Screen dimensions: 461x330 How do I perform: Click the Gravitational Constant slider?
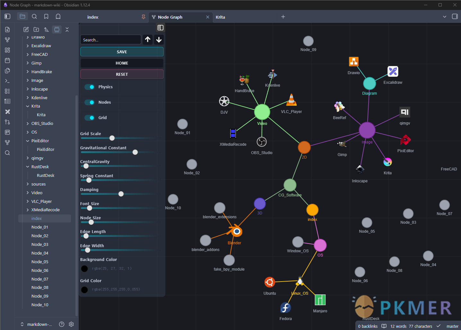click(x=119, y=152)
